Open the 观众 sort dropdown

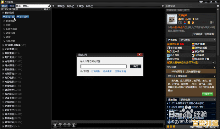point(47,9)
